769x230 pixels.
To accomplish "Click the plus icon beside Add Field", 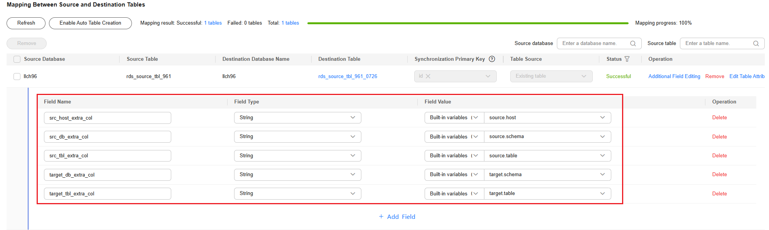I will [381, 217].
